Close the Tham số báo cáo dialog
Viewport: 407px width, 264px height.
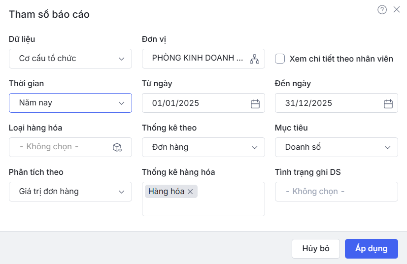[x=397, y=10]
